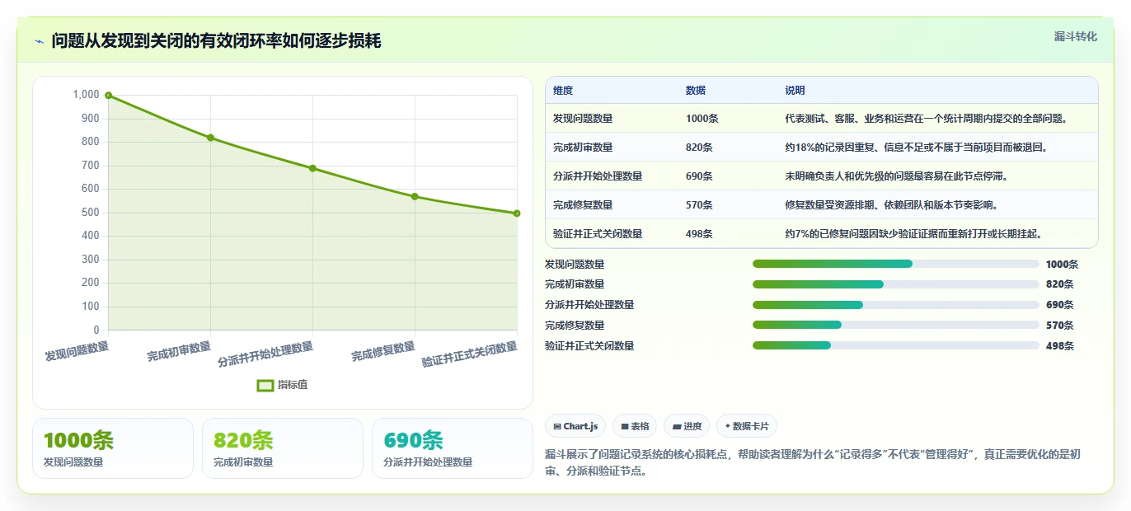Image resolution: width=1131 pixels, height=511 pixels.
Task: Click the progress list label "完成修复数量"
Action: (x=575, y=326)
